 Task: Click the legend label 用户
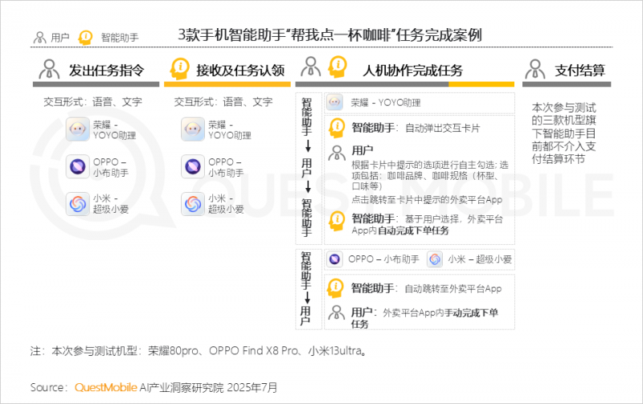point(59,38)
